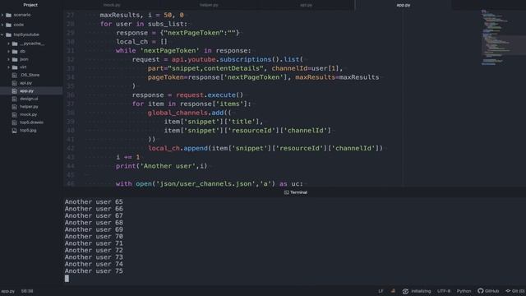This screenshot has height=296, width=526.
Task: Open the helper.py editor tab
Action: point(209,5)
